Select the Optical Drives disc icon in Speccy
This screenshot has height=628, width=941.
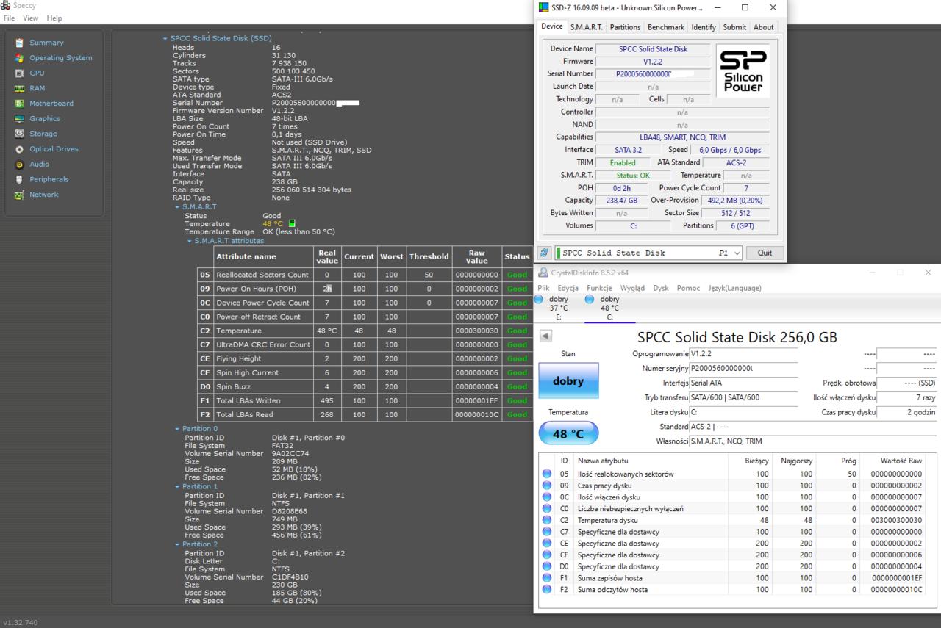point(19,149)
